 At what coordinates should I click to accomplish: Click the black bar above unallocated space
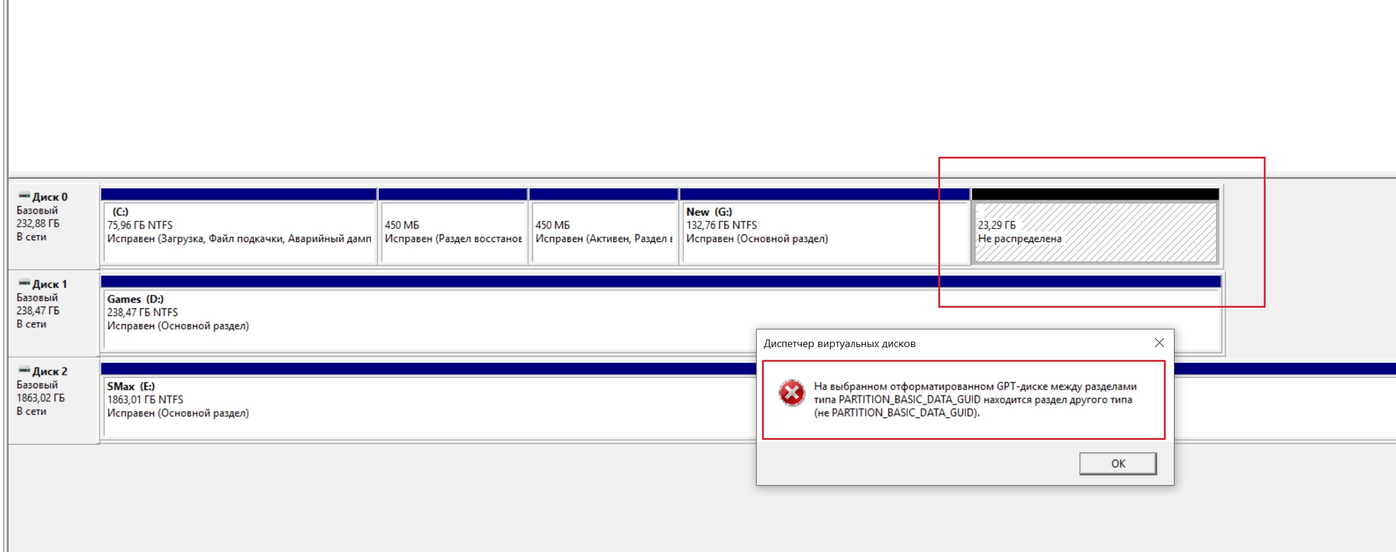(x=1095, y=194)
